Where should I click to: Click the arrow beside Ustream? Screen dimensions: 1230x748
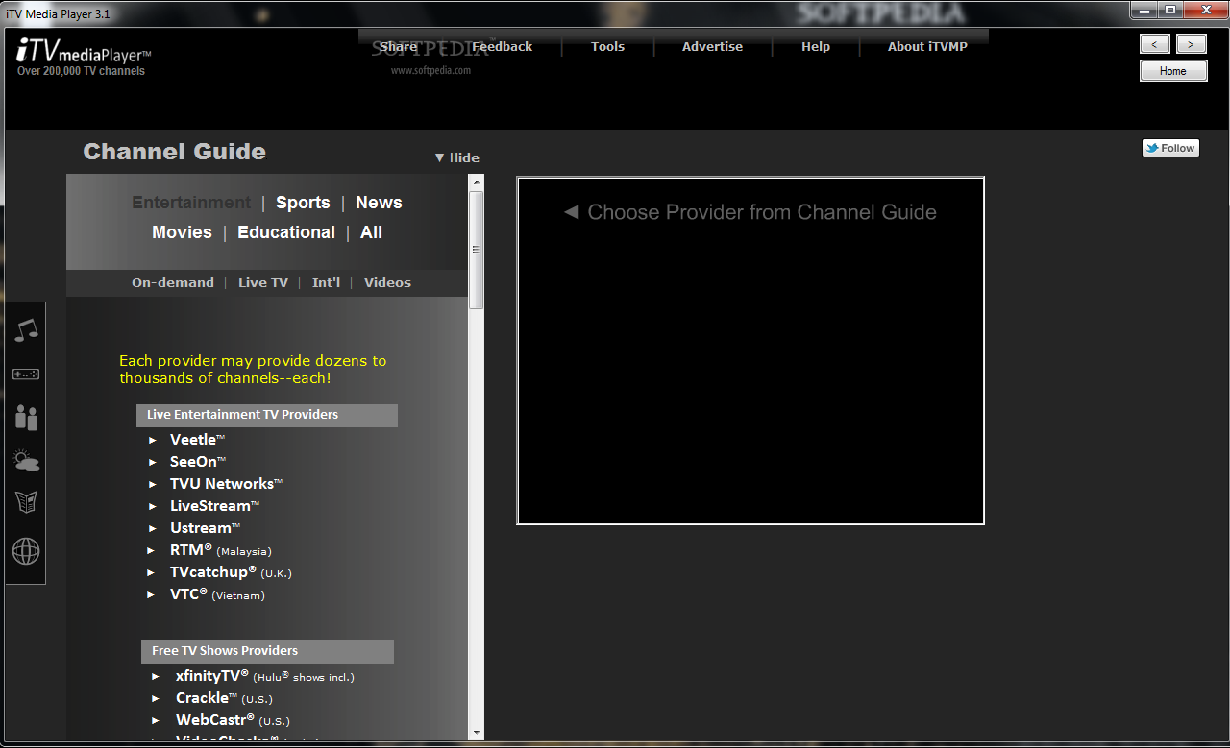point(152,528)
